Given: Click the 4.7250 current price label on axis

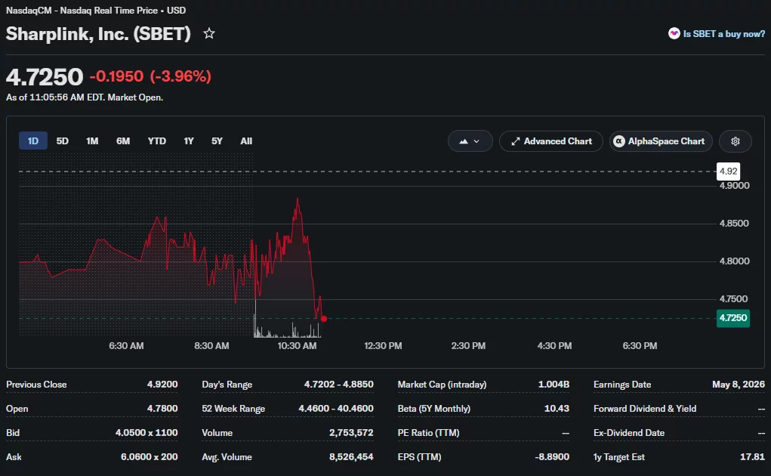Looking at the screenshot, I should [x=732, y=318].
